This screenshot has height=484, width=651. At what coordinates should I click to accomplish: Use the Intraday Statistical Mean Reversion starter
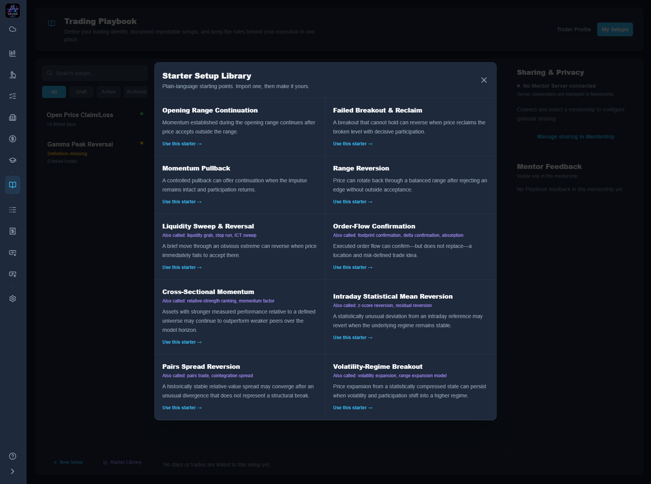353,338
